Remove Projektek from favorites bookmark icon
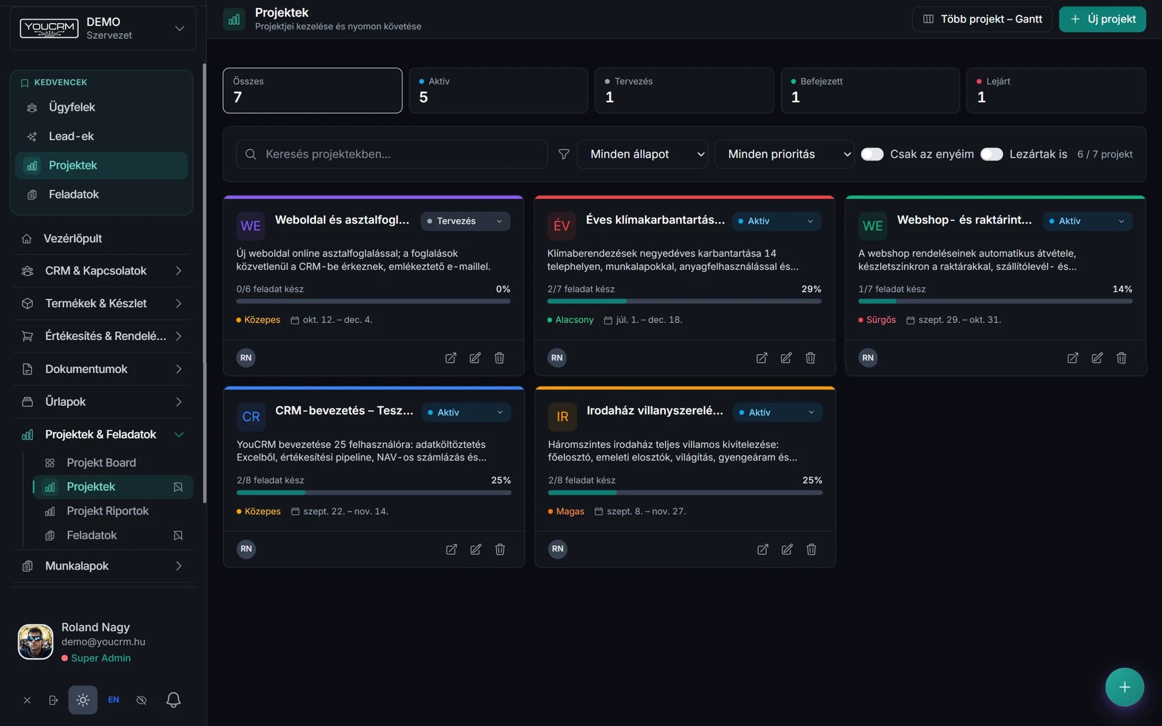The width and height of the screenshot is (1162, 726). pos(178,487)
